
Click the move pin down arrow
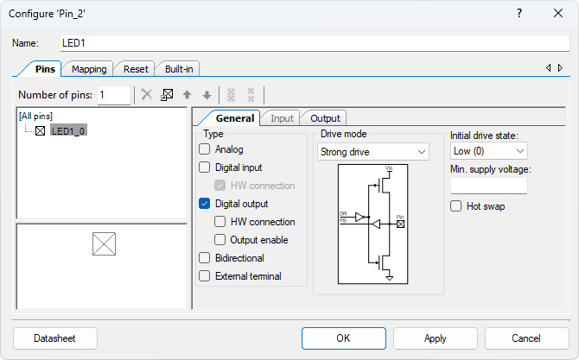207,95
